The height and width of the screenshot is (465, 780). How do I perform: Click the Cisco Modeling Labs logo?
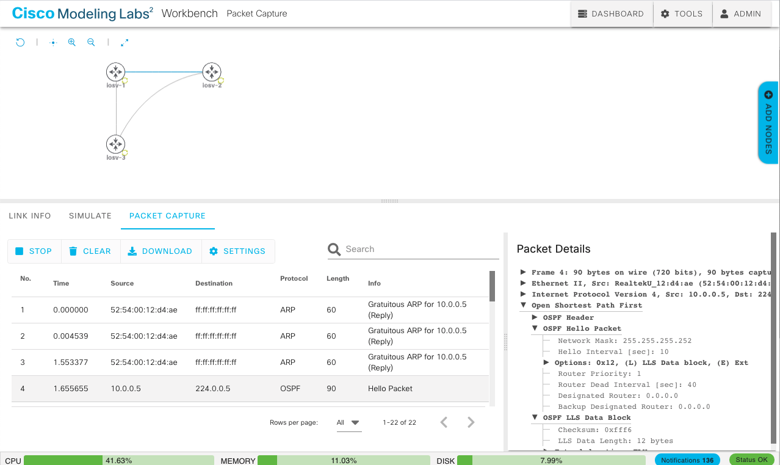(x=83, y=13)
